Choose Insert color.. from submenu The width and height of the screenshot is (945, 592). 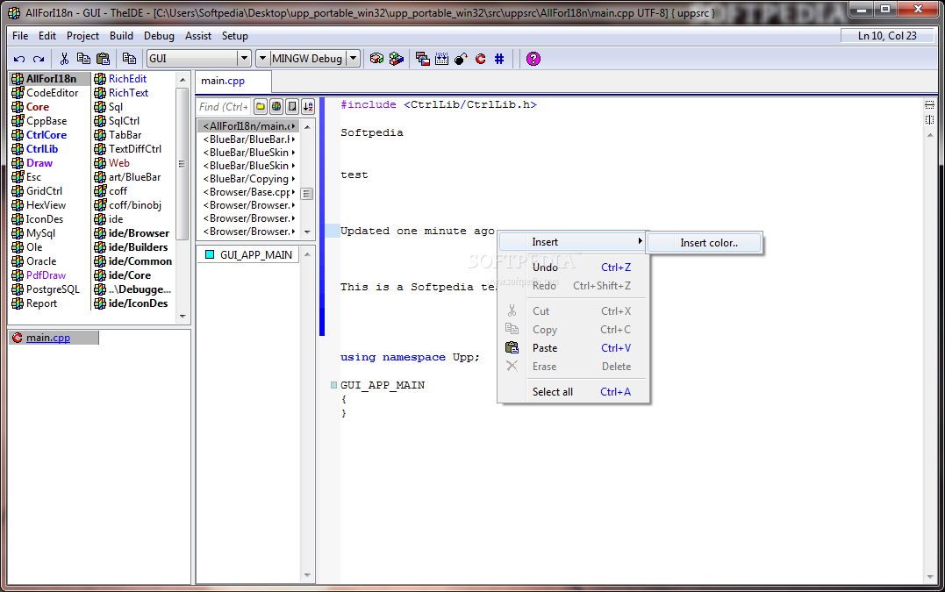(x=705, y=243)
